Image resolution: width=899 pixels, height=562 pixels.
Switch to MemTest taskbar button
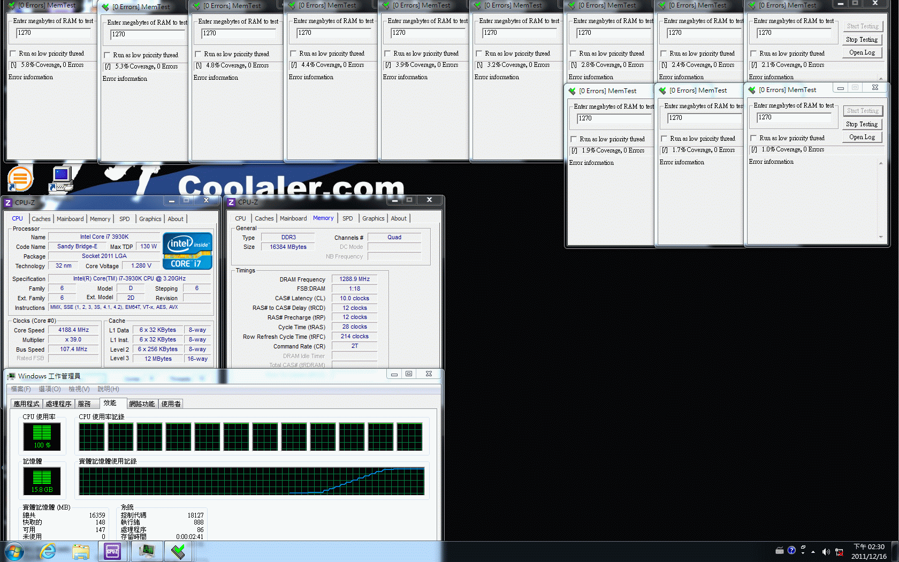click(178, 551)
